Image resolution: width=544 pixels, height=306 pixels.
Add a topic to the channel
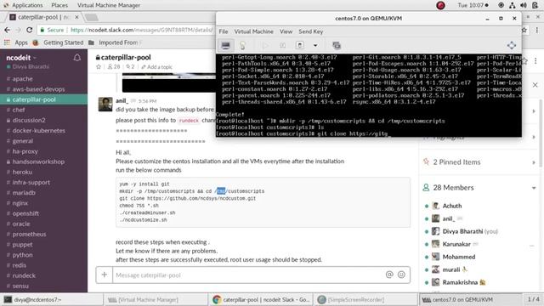(156, 66)
